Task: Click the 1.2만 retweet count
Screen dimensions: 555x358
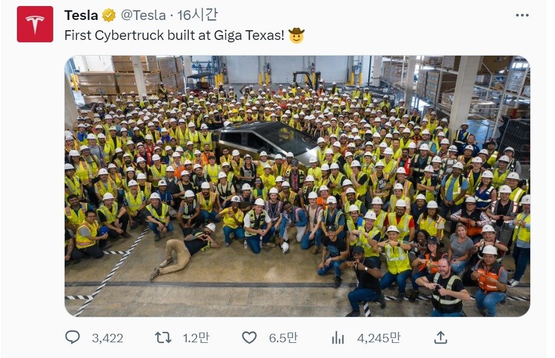Action: [x=196, y=338]
